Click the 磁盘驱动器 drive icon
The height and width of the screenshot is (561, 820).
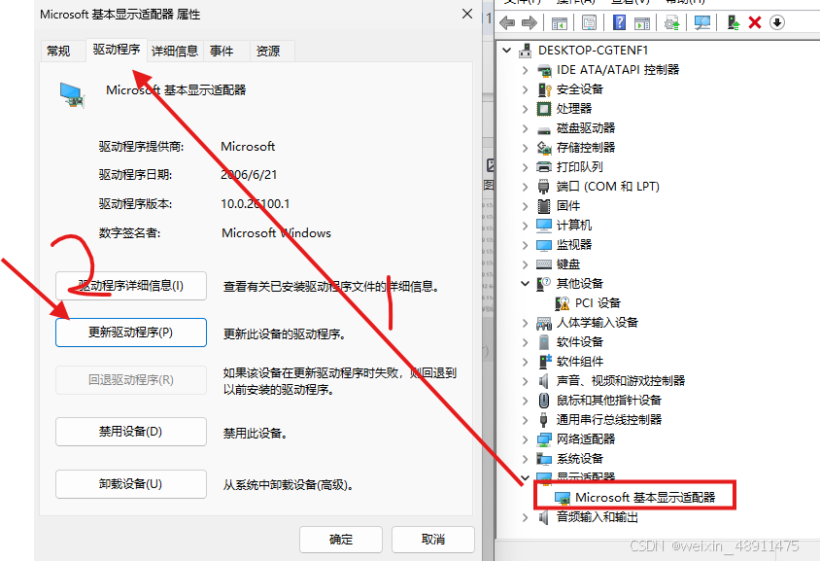point(544,128)
